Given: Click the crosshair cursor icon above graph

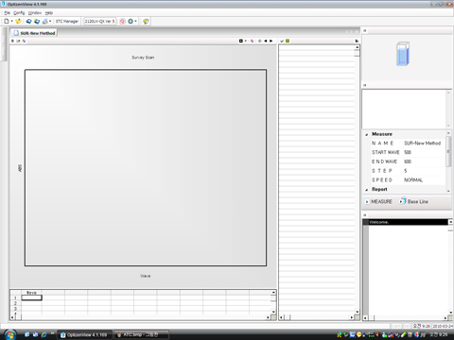Looking at the screenshot, I should coord(260,41).
